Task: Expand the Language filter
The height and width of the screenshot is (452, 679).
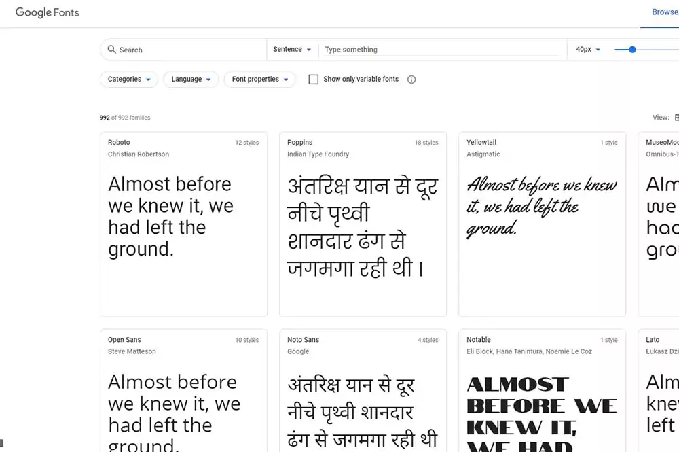Action: point(191,80)
